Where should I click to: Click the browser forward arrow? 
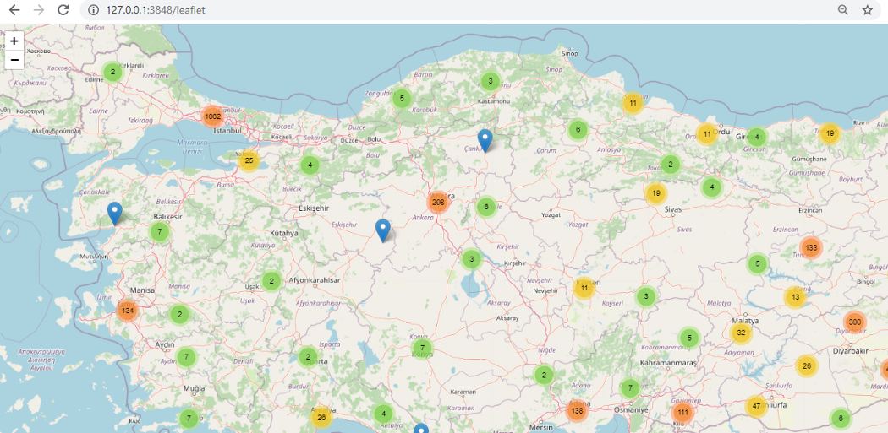[39, 9]
